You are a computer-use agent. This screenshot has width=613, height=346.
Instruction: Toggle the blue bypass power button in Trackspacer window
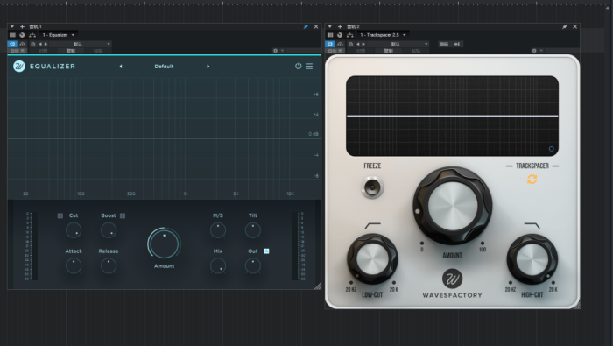(330, 44)
